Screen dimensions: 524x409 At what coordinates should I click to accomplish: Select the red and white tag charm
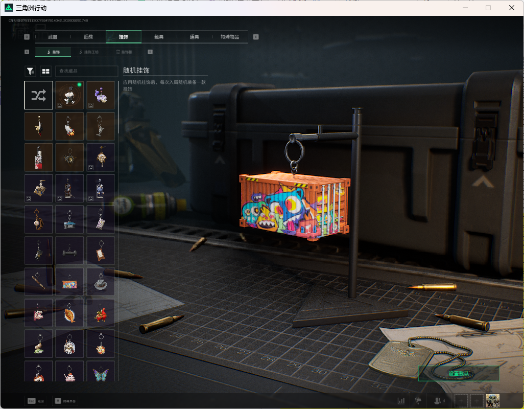click(x=38, y=157)
